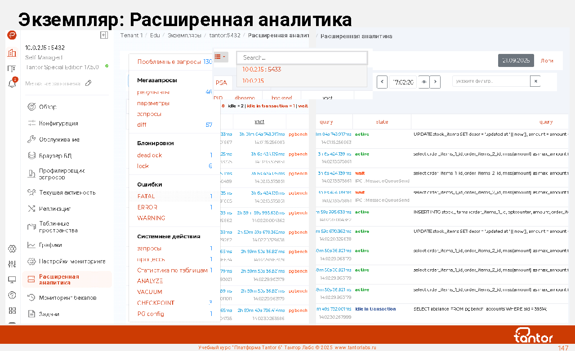Screen dimensions: 575x351
Task: Click the monitor icon in left strip
Action: [12, 280]
